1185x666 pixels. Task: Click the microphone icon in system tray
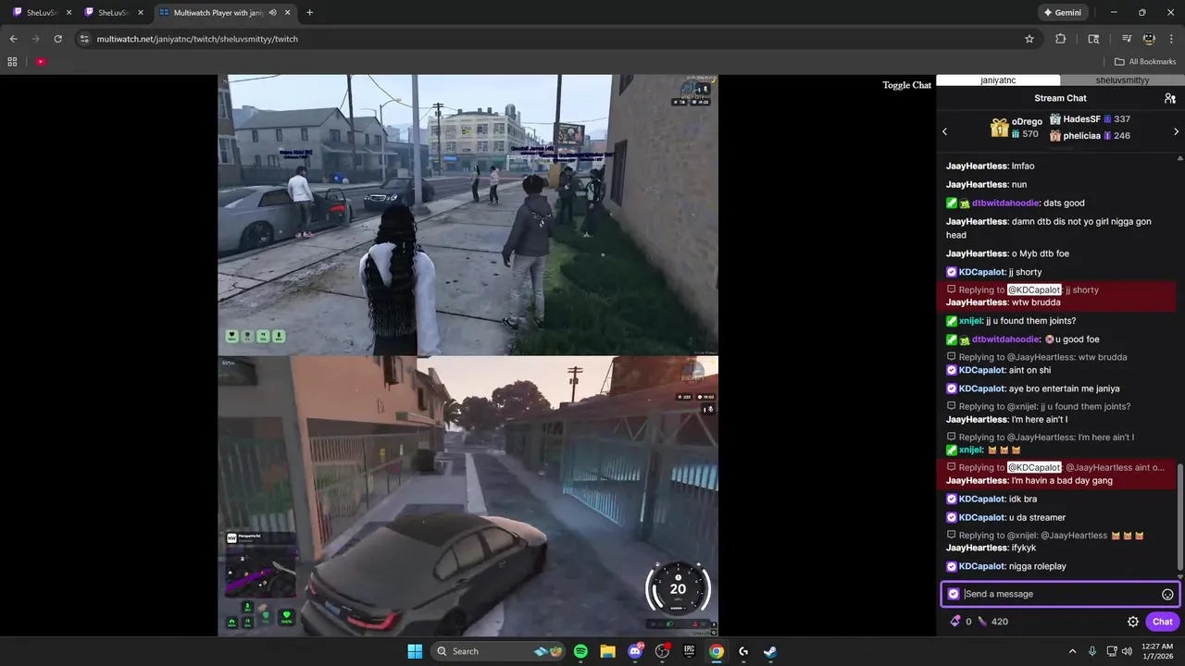pos(1092,651)
